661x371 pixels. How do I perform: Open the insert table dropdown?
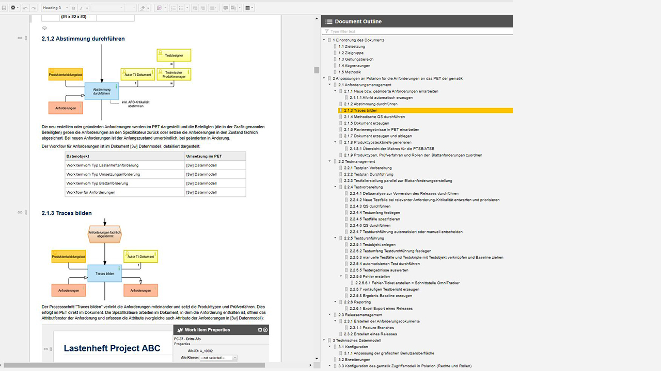coord(249,8)
